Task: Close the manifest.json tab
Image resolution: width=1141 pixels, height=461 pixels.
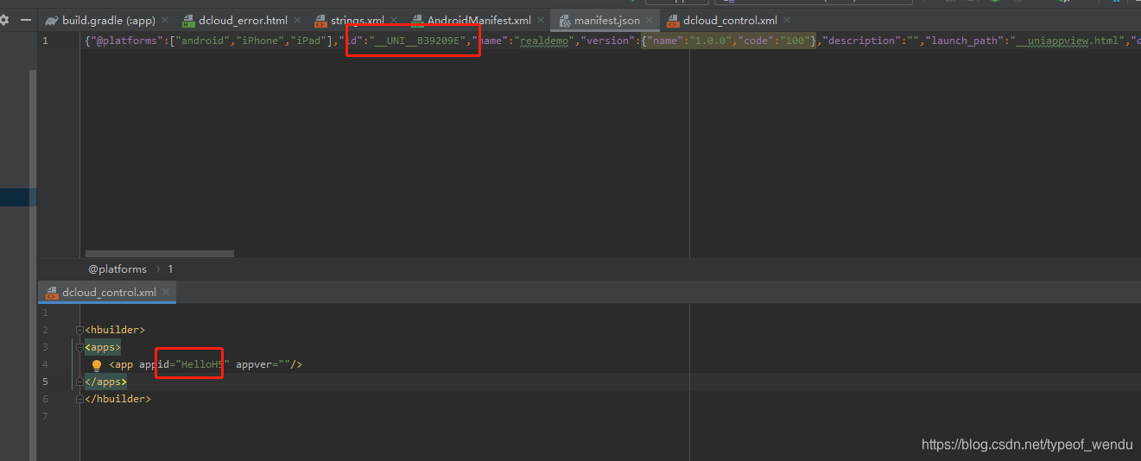Action: click(650, 20)
